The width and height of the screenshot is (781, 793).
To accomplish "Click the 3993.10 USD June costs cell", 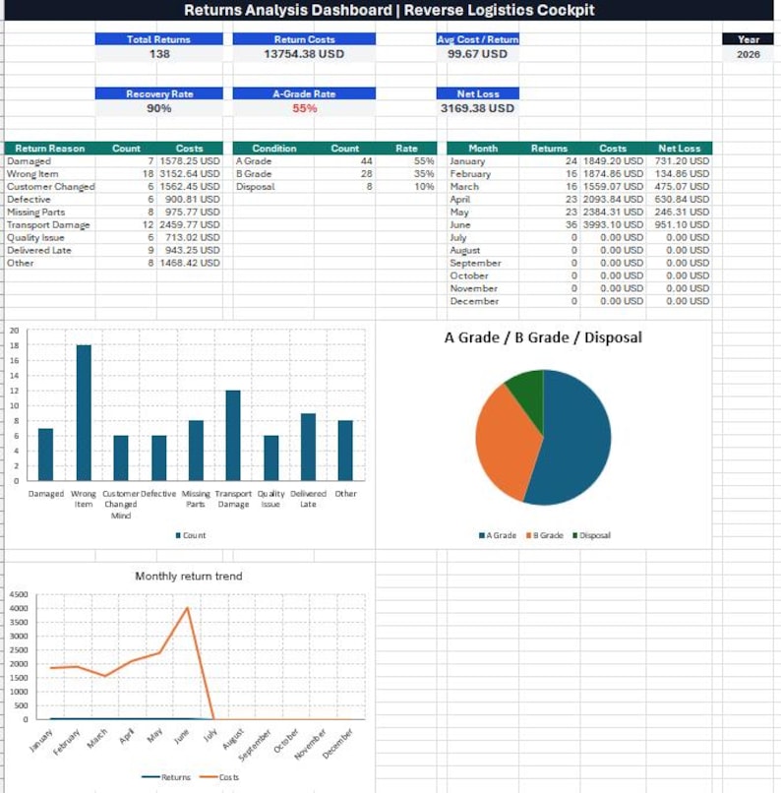I will [x=613, y=224].
